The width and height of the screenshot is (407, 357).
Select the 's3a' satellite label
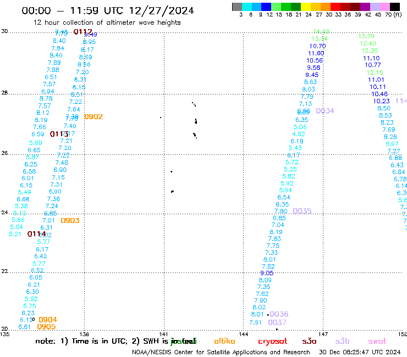click(309, 341)
